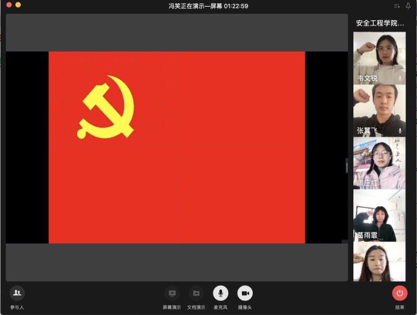Close the meeting window with red button
The width and height of the screenshot is (417, 315).
[9, 5]
